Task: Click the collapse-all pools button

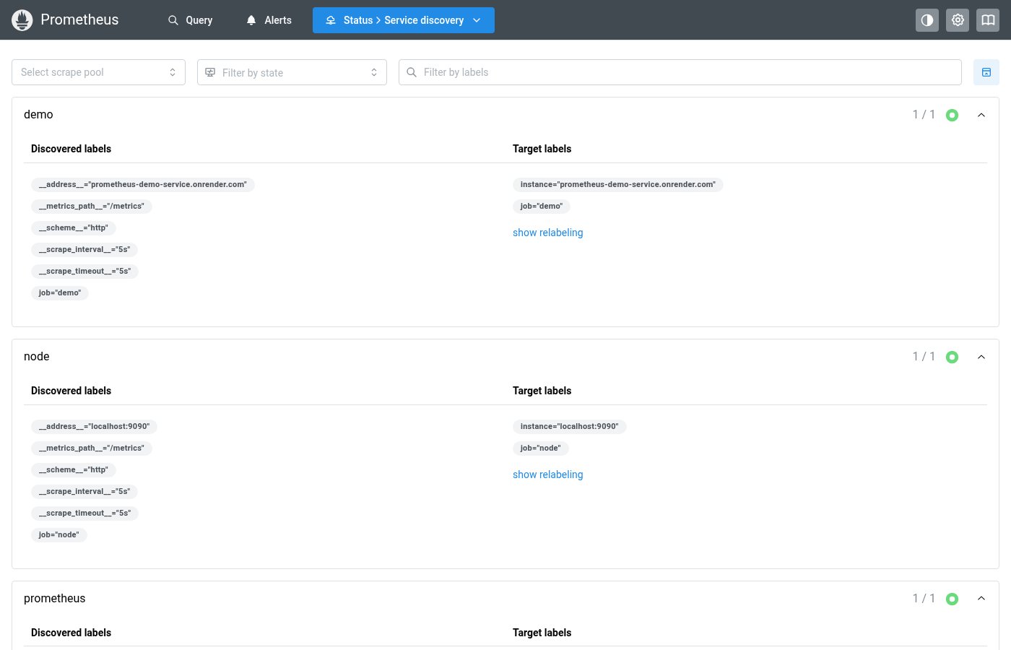Action: tap(986, 72)
